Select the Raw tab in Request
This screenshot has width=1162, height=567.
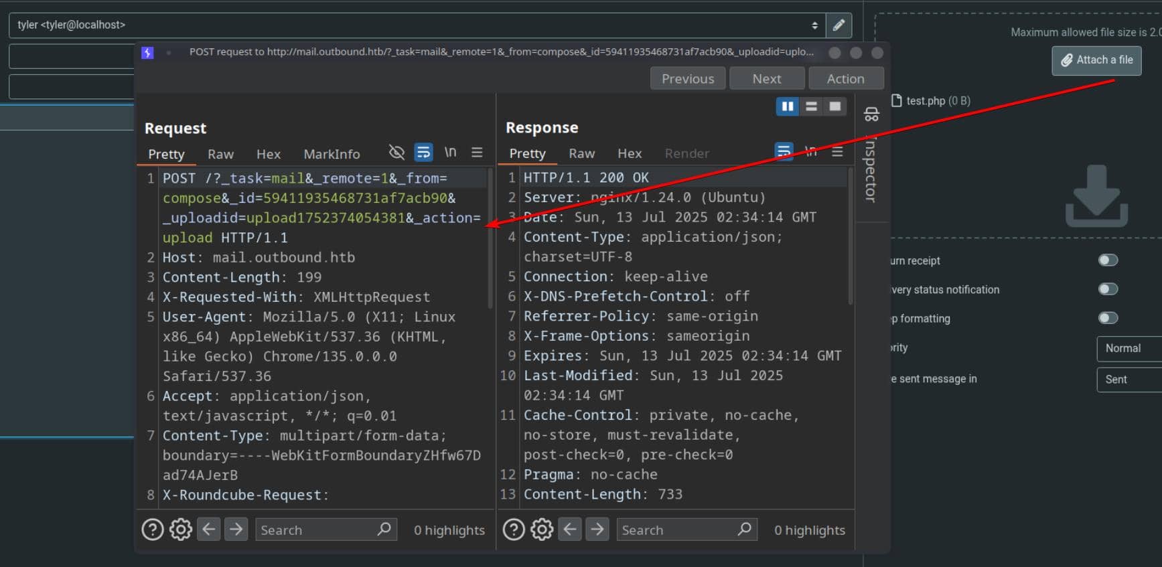[220, 154]
